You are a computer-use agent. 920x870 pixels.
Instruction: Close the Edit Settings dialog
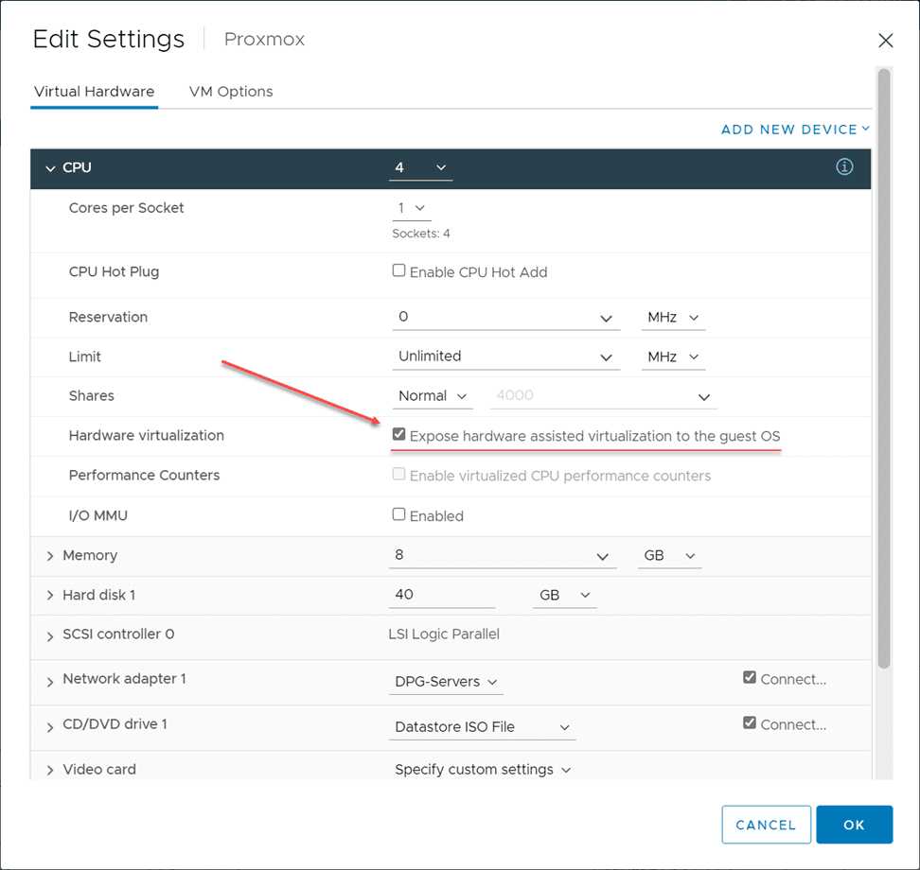coord(885,40)
